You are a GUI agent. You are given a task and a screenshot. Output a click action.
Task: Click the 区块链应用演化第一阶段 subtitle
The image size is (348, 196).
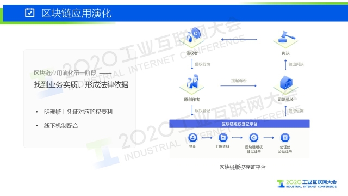pos(65,72)
